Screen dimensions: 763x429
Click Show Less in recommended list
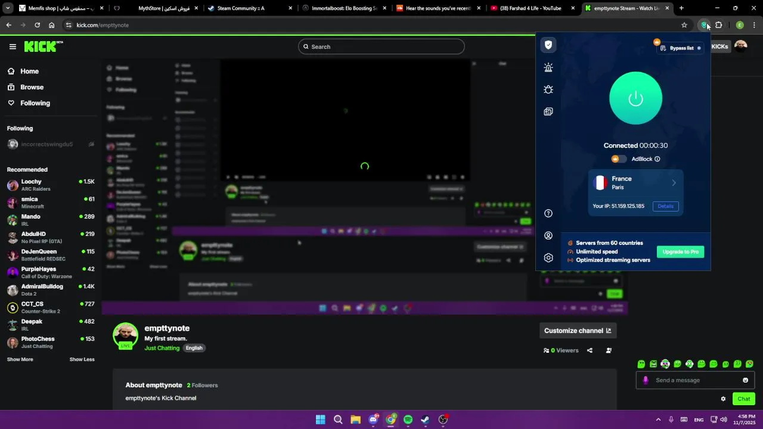point(82,359)
